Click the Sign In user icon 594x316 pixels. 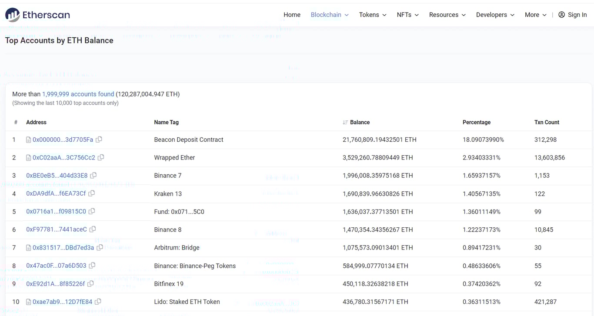[x=561, y=15]
